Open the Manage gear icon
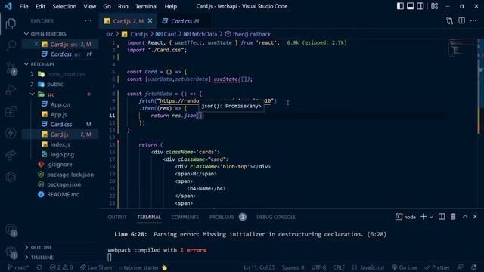484x272 pixels. click(x=11, y=252)
